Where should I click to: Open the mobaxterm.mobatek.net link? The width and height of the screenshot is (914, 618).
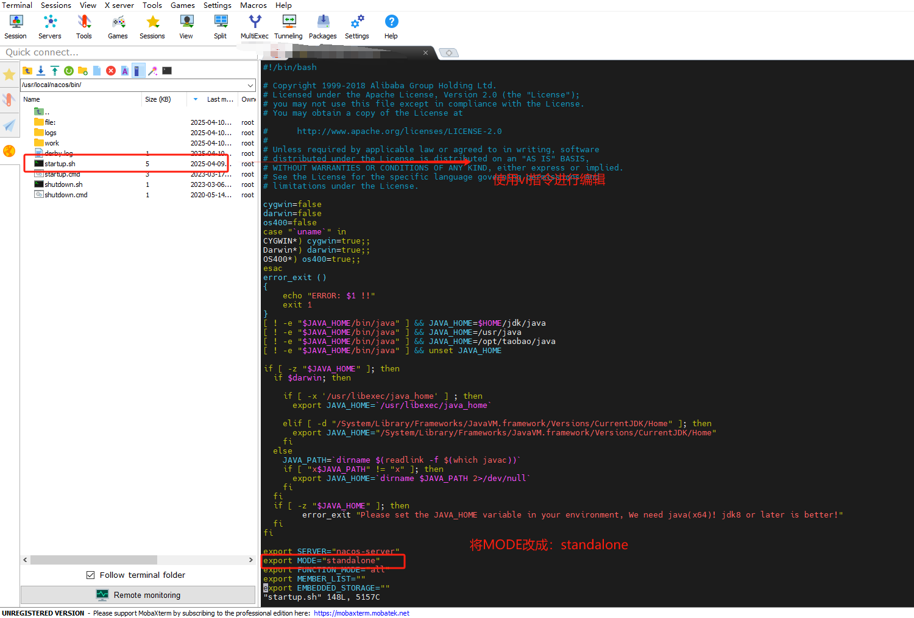click(x=361, y=613)
